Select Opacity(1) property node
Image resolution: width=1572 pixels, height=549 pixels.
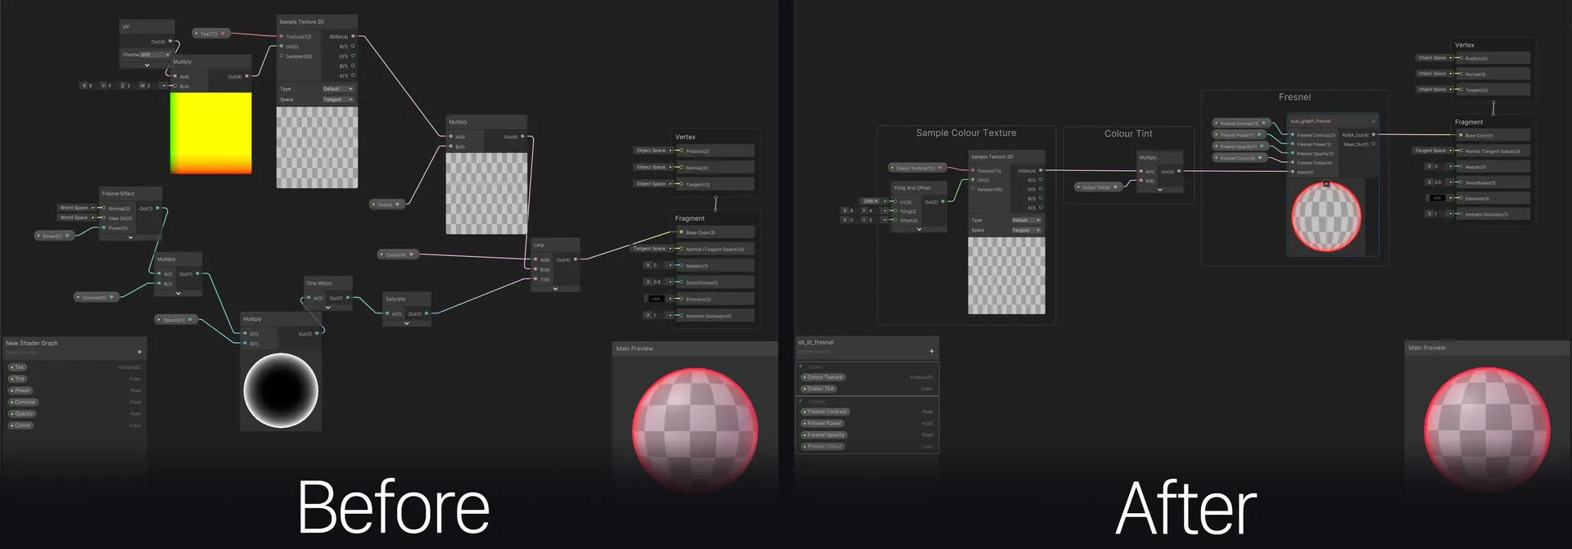pos(174,320)
